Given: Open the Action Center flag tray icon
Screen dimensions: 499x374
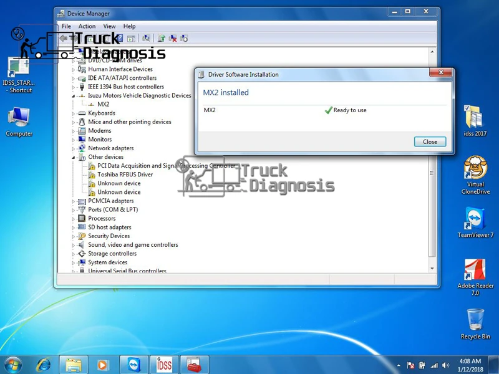Looking at the screenshot, I should pyautogui.click(x=410, y=365).
